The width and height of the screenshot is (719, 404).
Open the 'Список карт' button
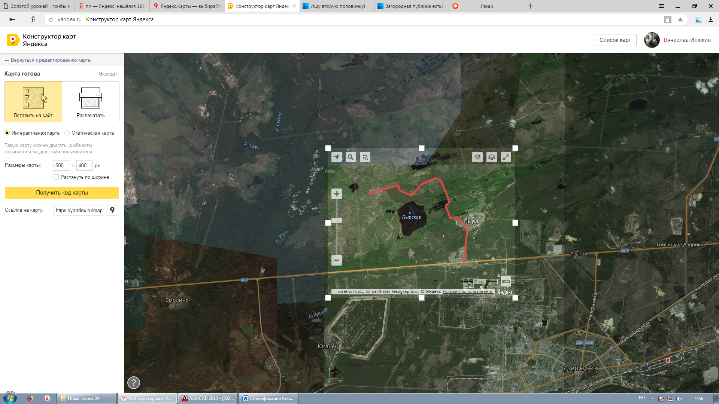coord(615,40)
